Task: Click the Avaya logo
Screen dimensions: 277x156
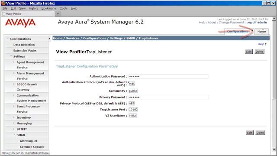Action: (x=20, y=23)
